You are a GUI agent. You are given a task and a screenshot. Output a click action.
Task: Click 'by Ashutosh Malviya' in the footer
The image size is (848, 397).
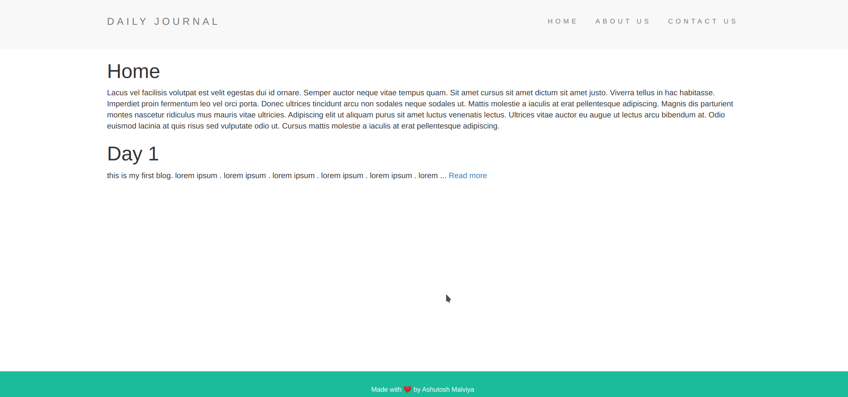point(443,389)
